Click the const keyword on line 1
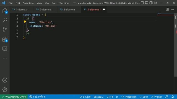Viewport: 177px width, 99px height. click(27, 15)
